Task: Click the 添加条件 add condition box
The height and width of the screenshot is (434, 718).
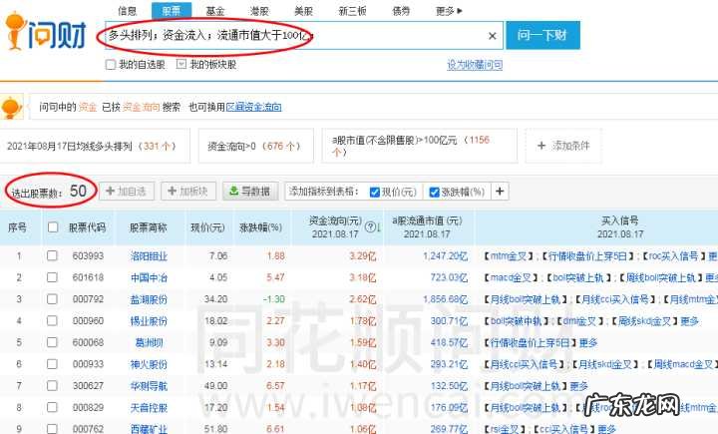Action: coord(563,146)
